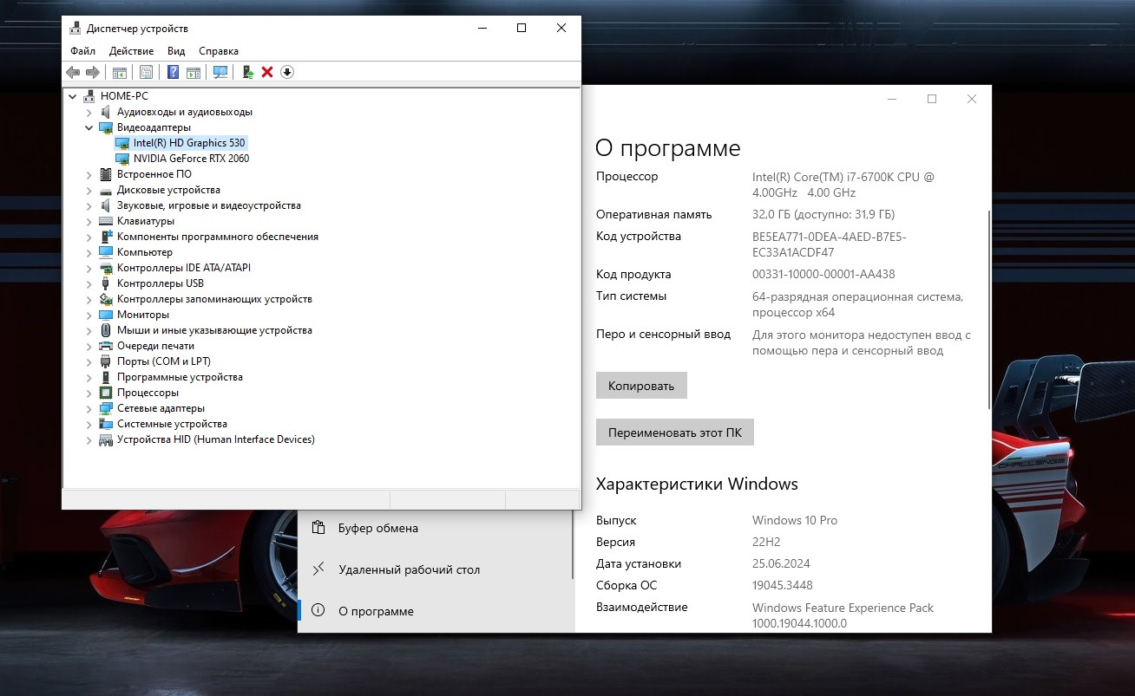Image resolution: width=1135 pixels, height=696 pixels.
Task: Minimize the Settings window
Action: click(x=892, y=99)
